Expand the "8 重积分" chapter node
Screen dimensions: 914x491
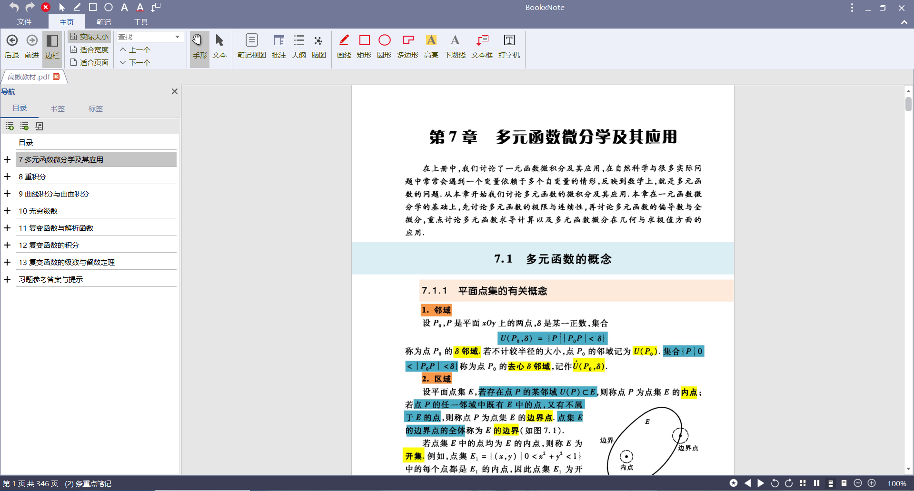[7, 177]
